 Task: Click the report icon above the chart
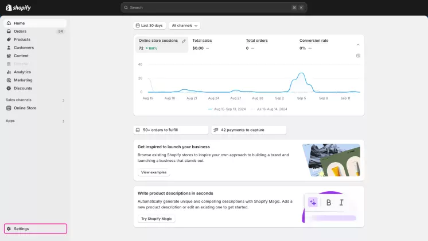coord(358,56)
